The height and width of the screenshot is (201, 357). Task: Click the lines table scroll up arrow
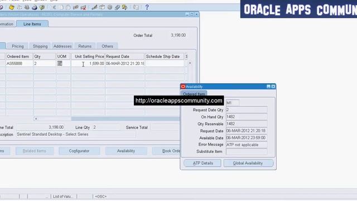(x=190, y=63)
